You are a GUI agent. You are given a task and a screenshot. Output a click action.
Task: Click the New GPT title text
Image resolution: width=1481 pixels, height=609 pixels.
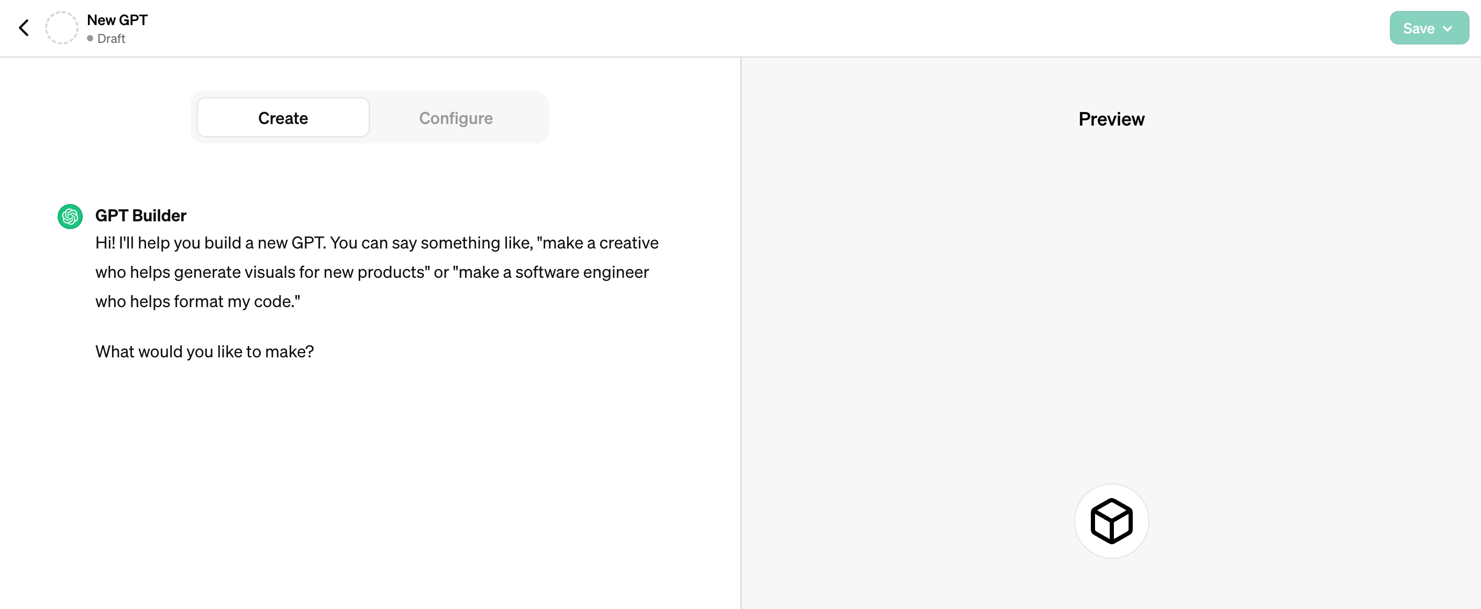coord(117,20)
